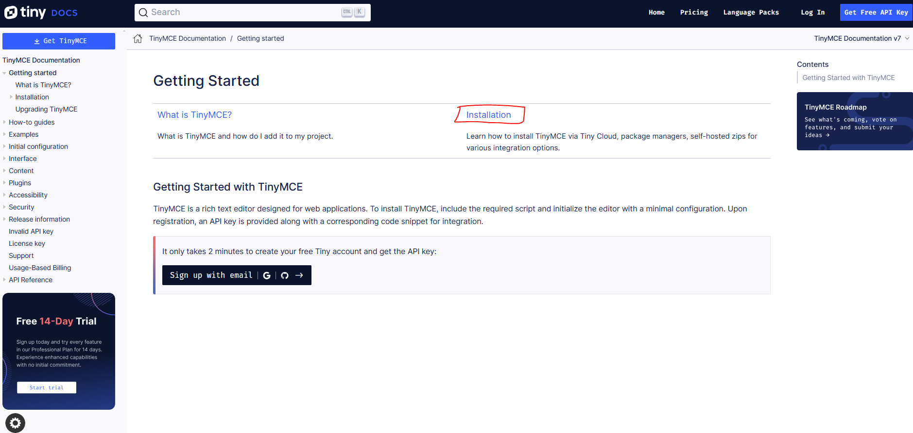Click Getting Started with TinyMCE contents link
The width and height of the screenshot is (913, 433).
tap(848, 78)
